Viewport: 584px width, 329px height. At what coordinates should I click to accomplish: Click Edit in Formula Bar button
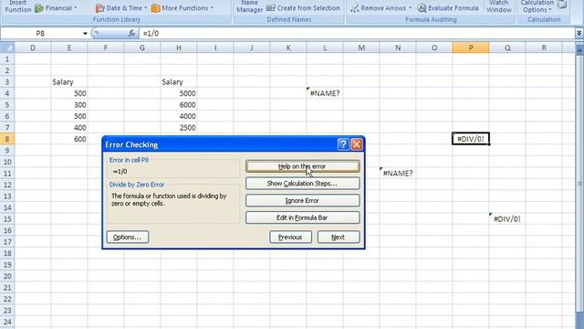pos(302,218)
